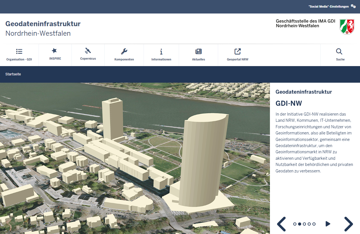The height and width of the screenshot is (234, 360).
Task: Click the Geoportal NRW external link icon
Action: click(238, 51)
